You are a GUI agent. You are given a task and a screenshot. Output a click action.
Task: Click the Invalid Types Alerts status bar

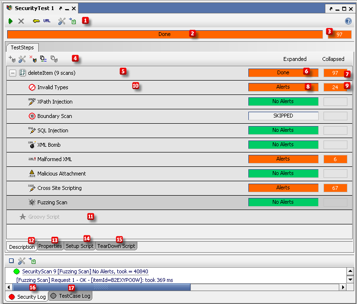coord(283,87)
